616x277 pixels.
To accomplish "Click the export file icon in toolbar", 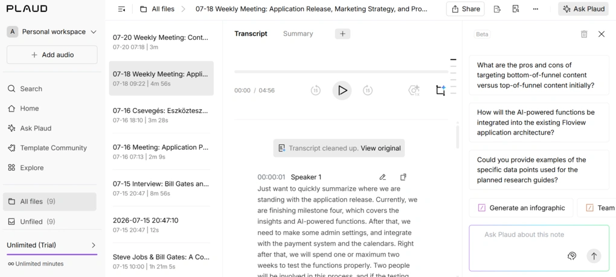I will [497, 9].
